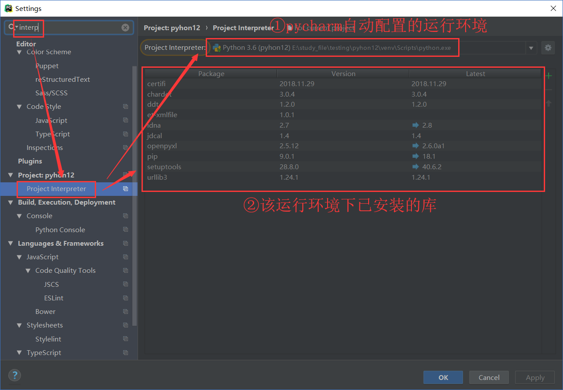This screenshot has width=563, height=390.
Task: Select the openpyxl package row
Action: (x=343, y=146)
